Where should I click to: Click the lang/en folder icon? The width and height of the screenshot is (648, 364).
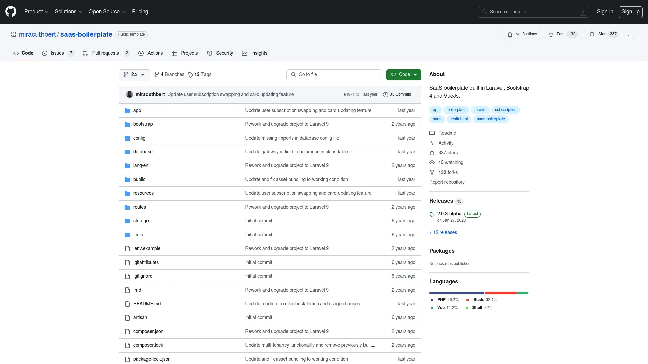click(127, 166)
